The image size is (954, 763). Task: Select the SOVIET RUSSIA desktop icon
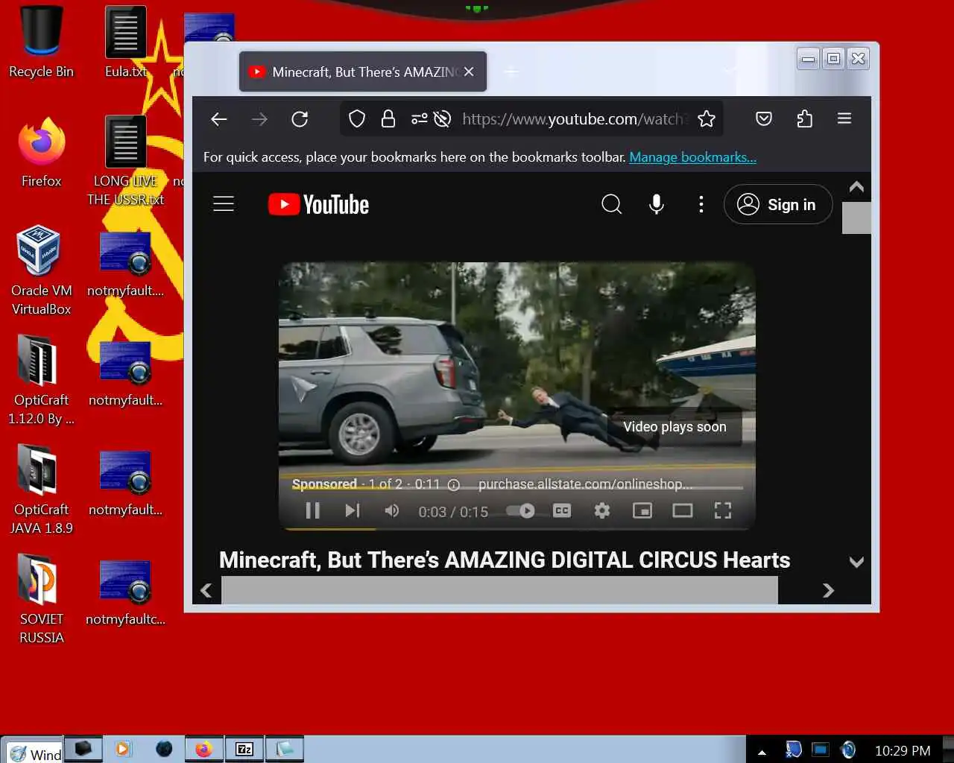tap(42, 599)
